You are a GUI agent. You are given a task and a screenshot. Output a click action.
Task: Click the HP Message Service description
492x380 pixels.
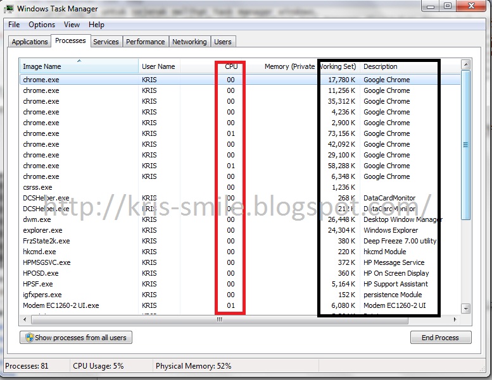click(x=394, y=262)
